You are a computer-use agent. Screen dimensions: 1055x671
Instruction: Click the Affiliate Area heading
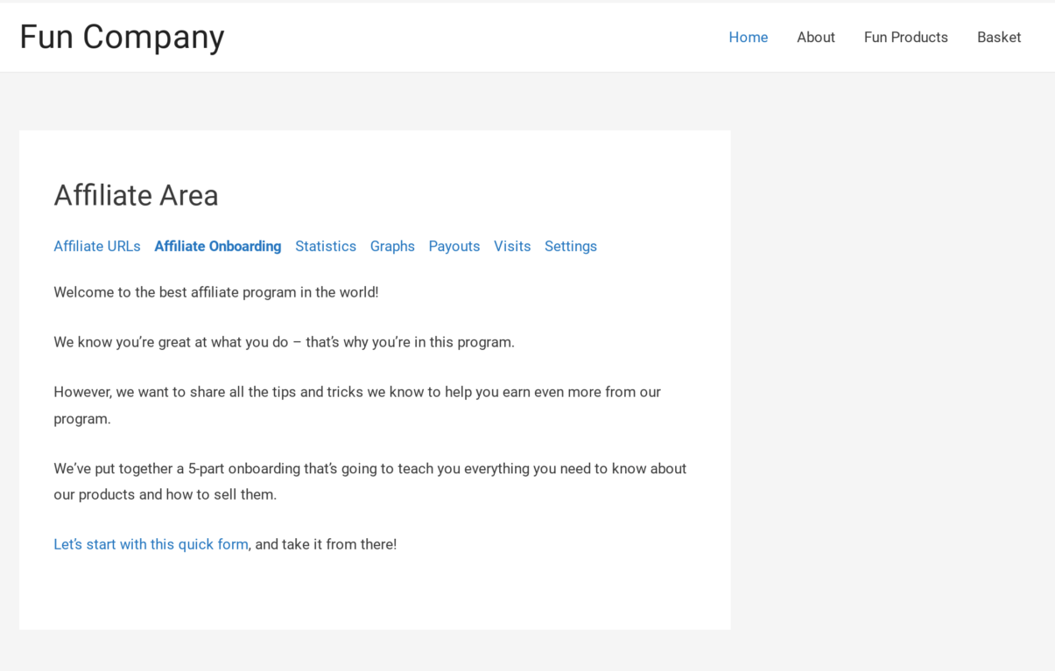pyautogui.click(x=136, y=195)
